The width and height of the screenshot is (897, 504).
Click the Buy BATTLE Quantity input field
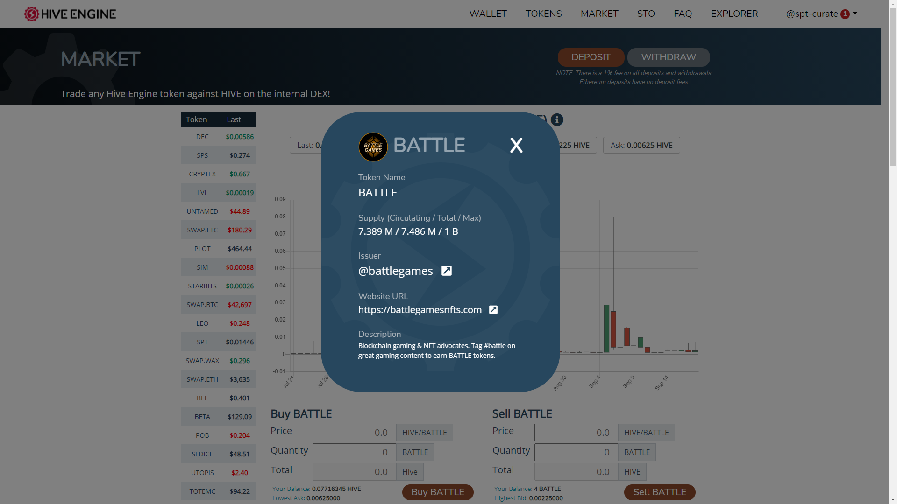pos(354,452)
